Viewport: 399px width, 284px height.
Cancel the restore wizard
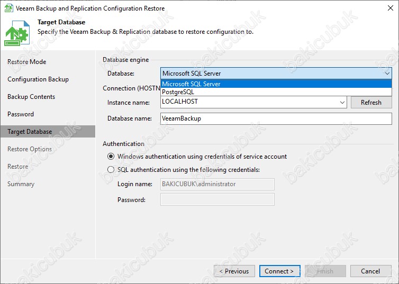point(371,271)
